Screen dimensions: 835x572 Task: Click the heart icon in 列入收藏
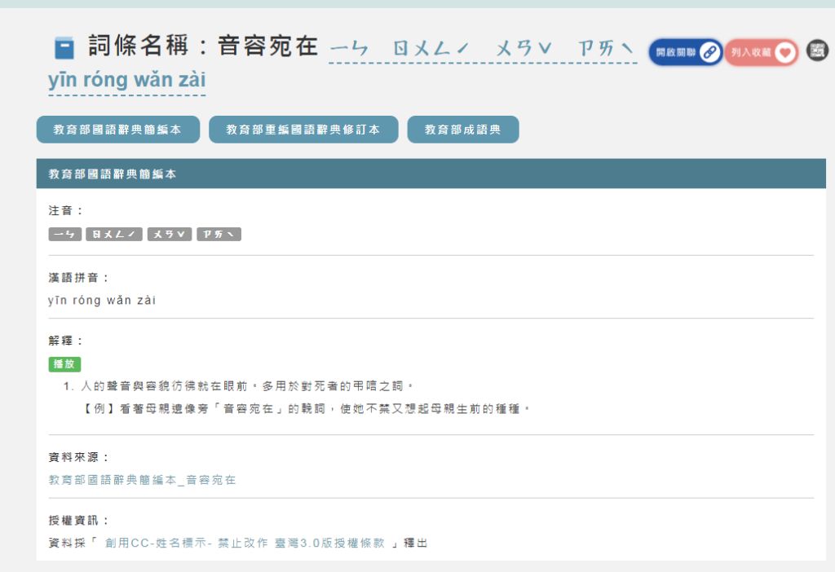784,52
